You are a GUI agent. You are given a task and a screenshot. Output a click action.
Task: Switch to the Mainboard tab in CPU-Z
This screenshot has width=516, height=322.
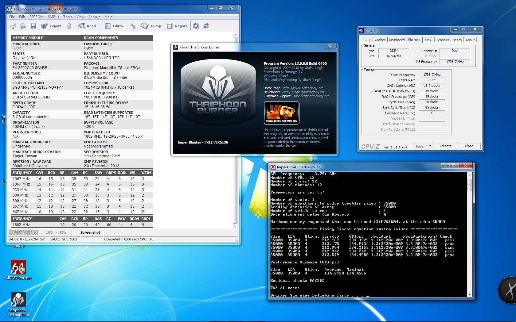coord(397,40)
